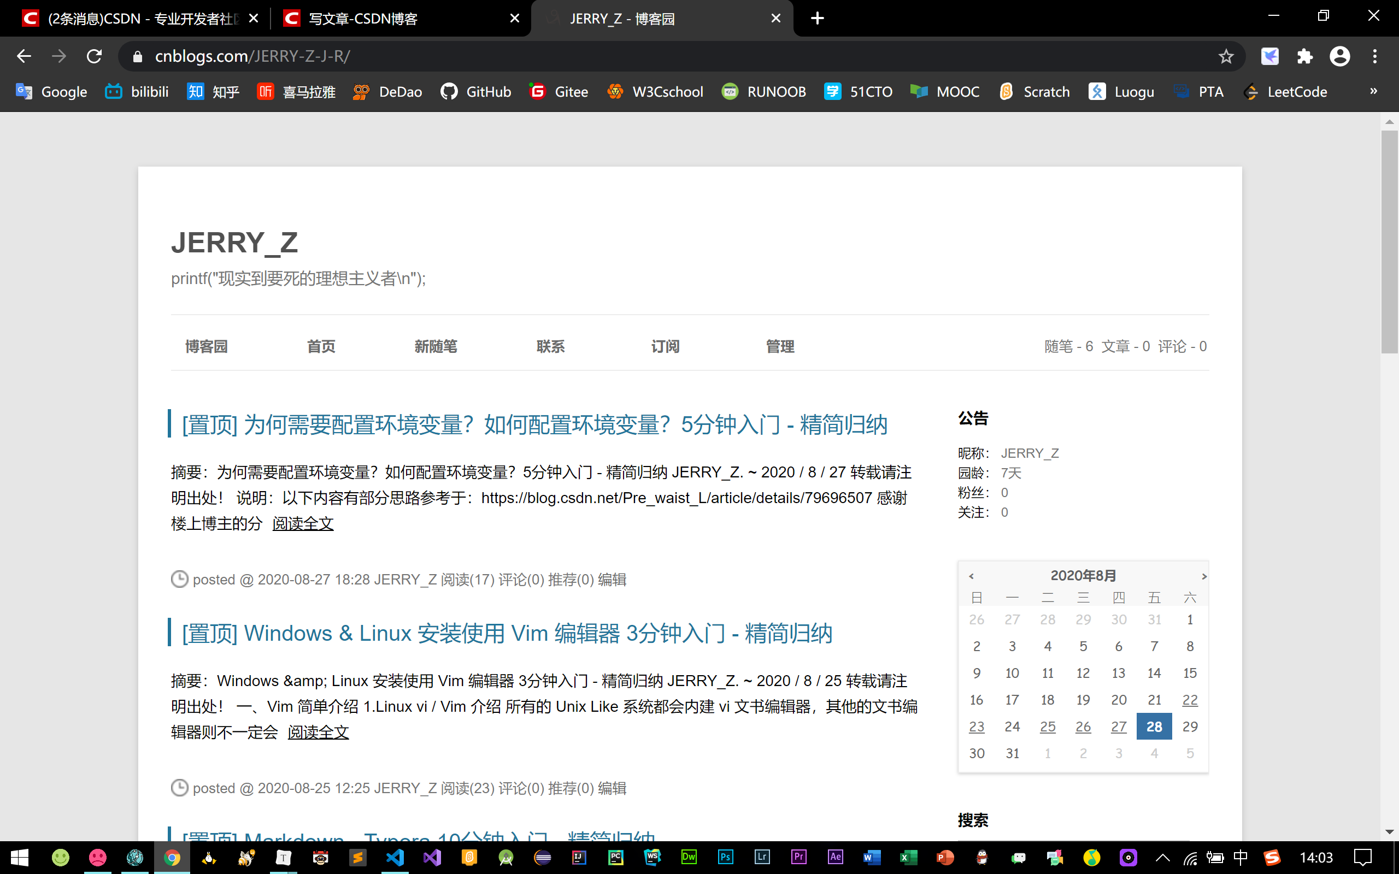This screenshot has height=874, width=1399.
Task: Open Visual Studio Code from taskbar
Action: [395, 857]
